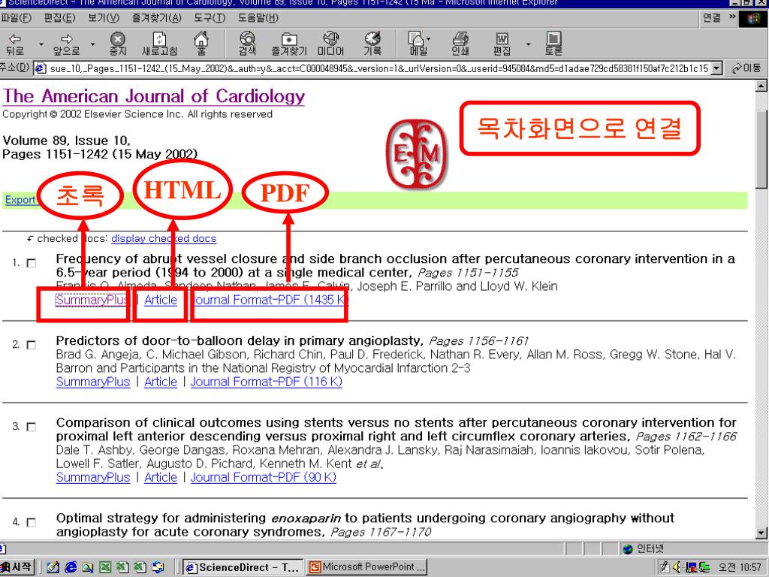769x577 pixels.
Task: Click the taskbar clock 오전 10:57
Action: 740,567
